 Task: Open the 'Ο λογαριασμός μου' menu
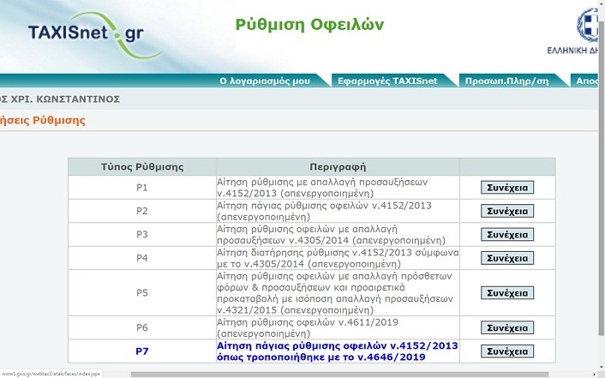tap(263, 81)
